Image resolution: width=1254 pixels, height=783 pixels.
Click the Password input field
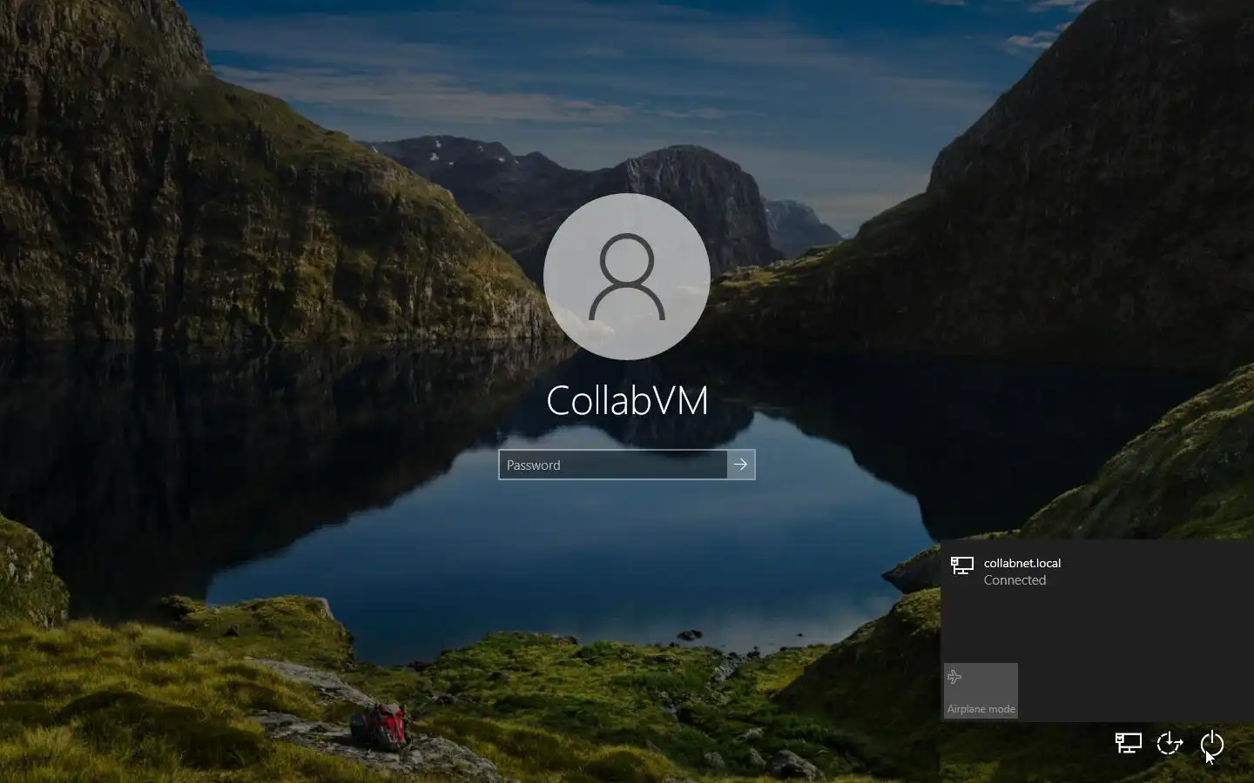point(613,465)
